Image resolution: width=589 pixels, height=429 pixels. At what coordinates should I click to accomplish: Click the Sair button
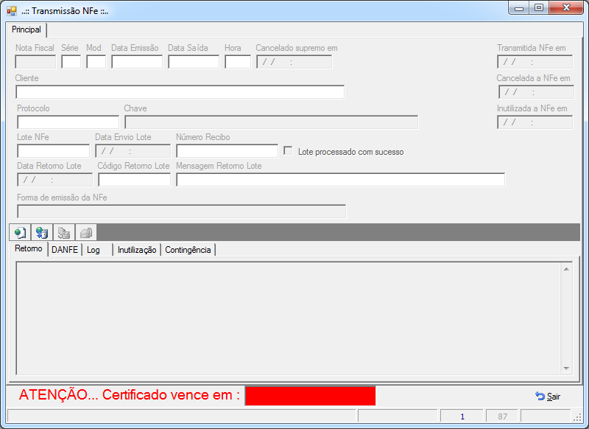click(548, 397)
